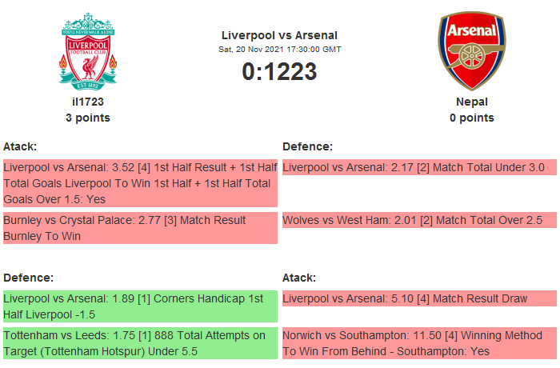Screen dimensions: 560x368
Task: Select the Tottenham vs Leeds bet row
Action: pyautogui.click(x=140, y=343)
